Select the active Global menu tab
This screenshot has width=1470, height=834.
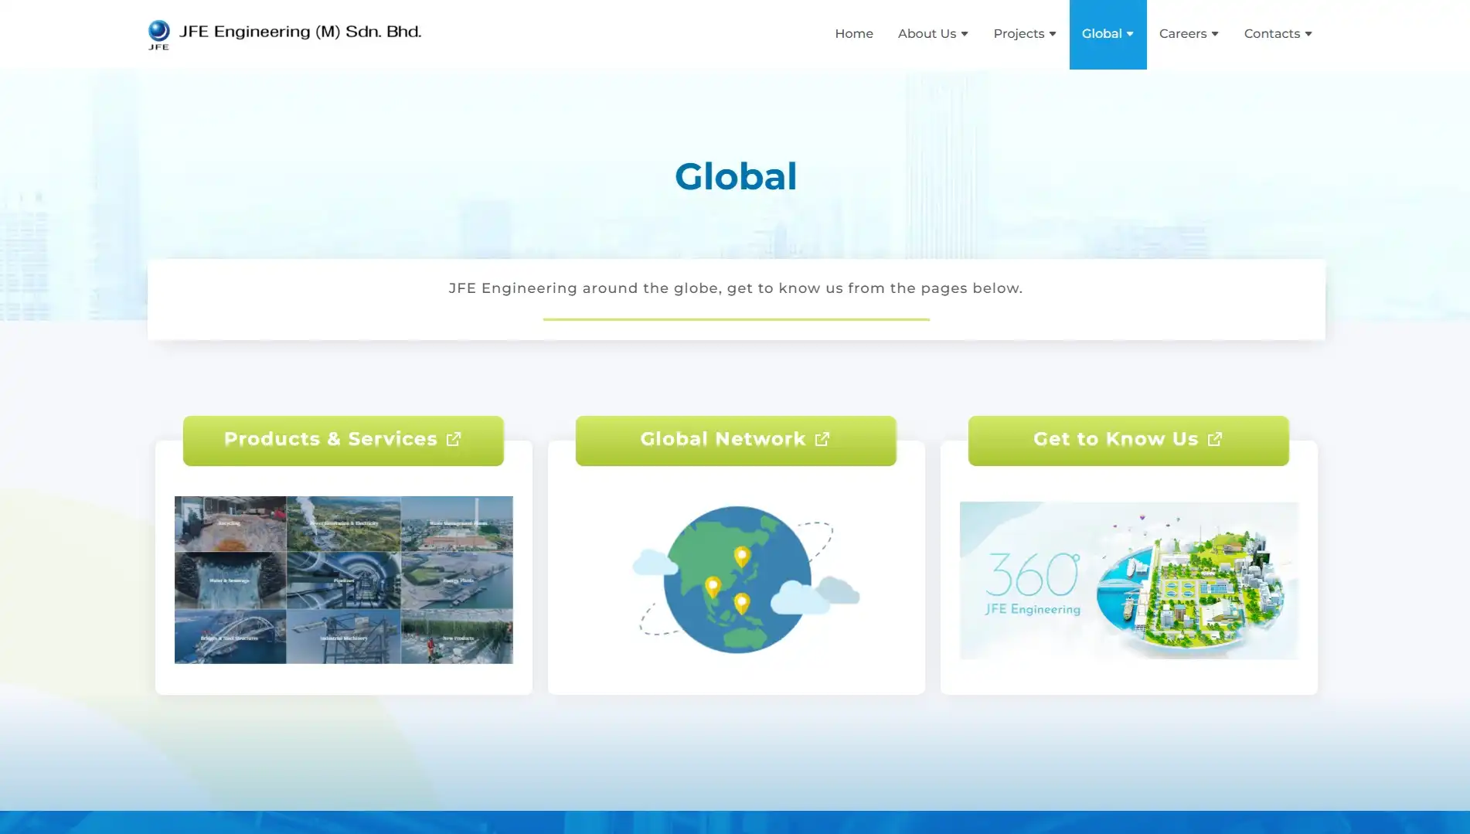click(x=1108, y=34)
